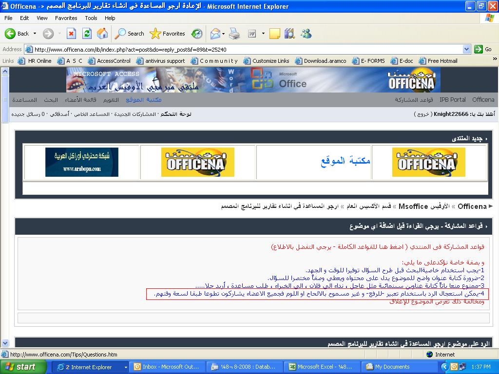
Task: Go to Home page icon
Action: pos(102,34)
